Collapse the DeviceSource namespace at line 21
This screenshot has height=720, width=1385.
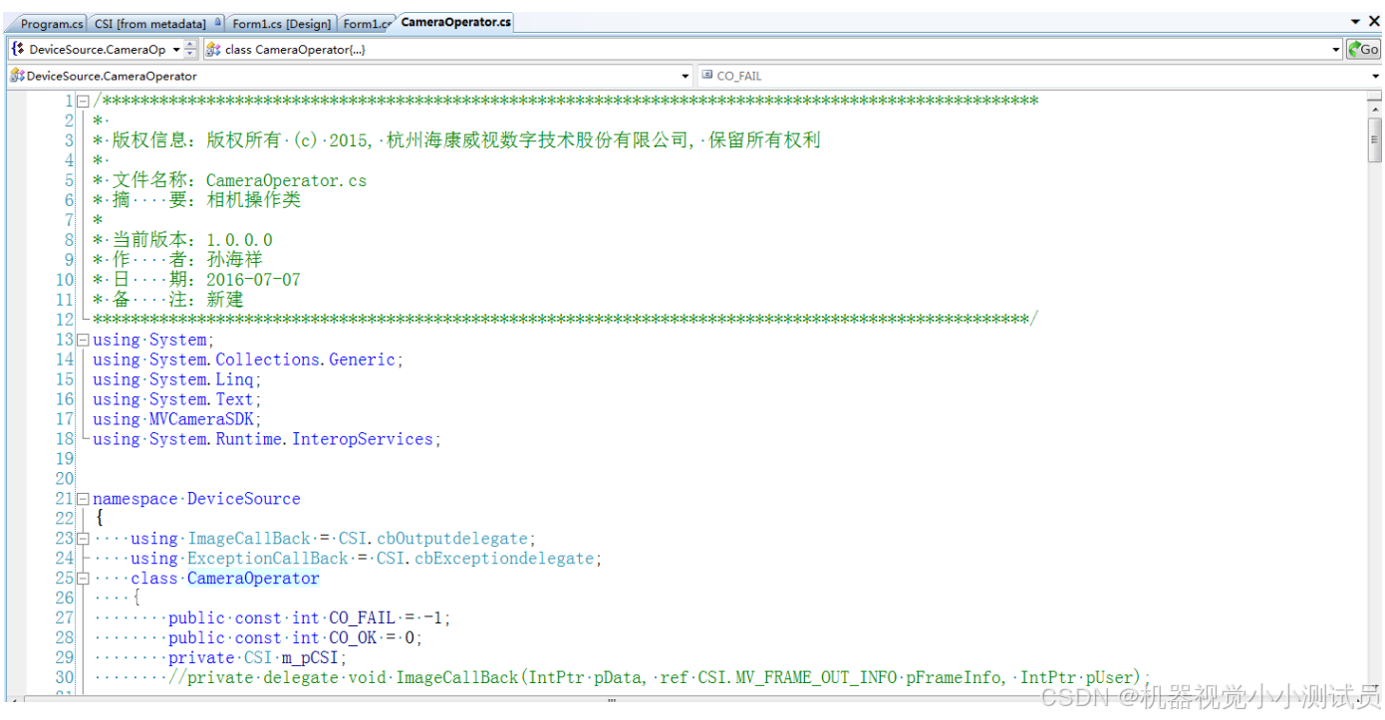pos(82,498)
